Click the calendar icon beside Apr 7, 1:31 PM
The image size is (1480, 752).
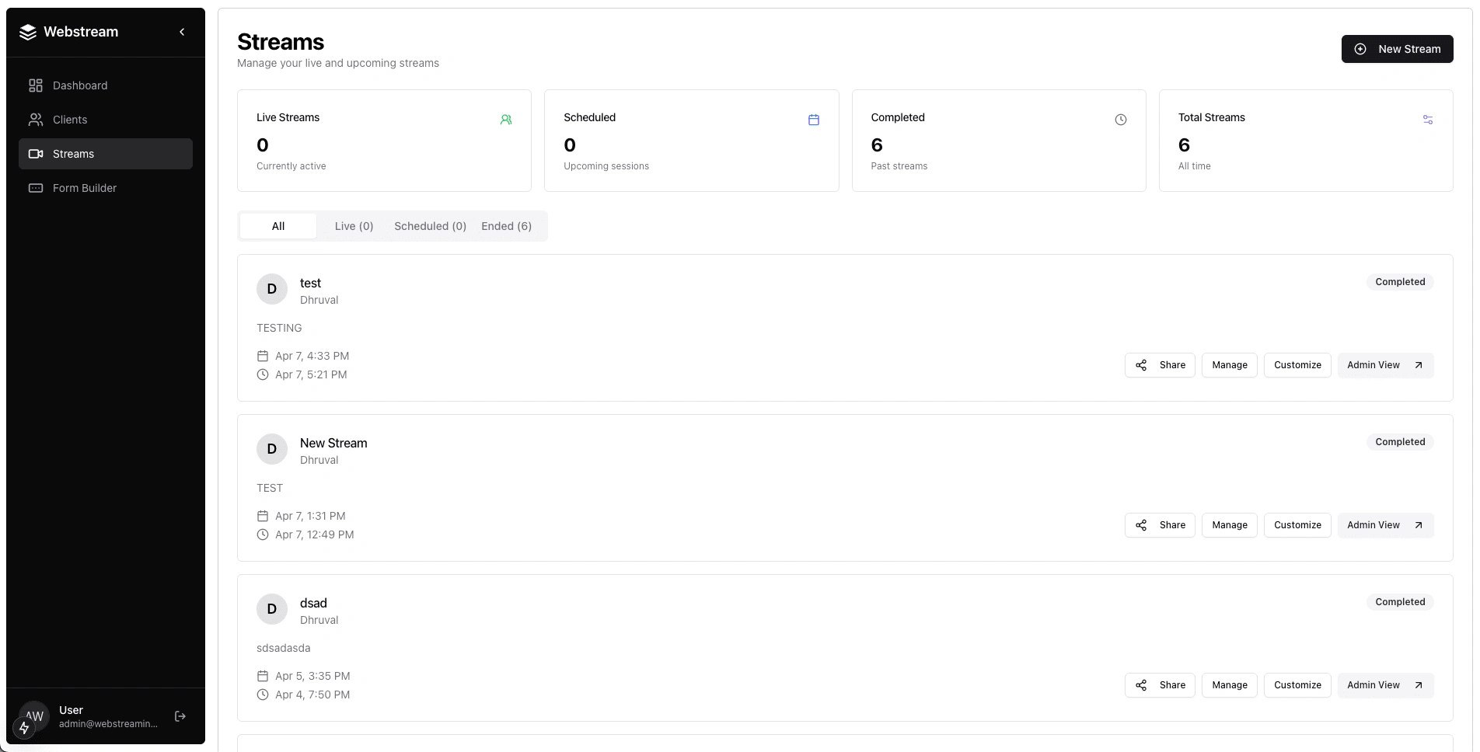[x=263, y=516]
